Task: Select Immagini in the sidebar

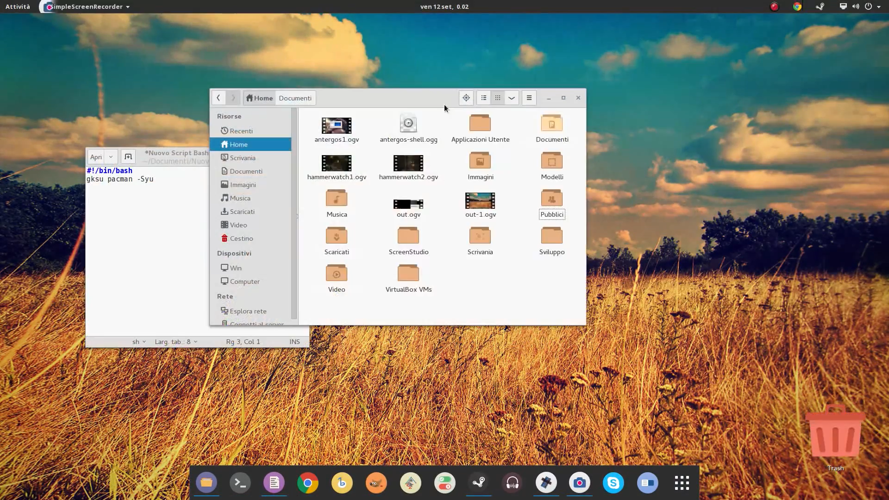Action: coord(250,185)
